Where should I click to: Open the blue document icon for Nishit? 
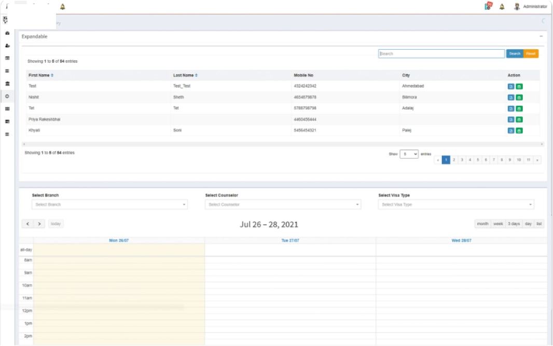click(510, 98)
